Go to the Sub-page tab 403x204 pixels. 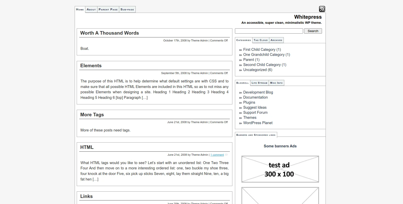(127, 9)
